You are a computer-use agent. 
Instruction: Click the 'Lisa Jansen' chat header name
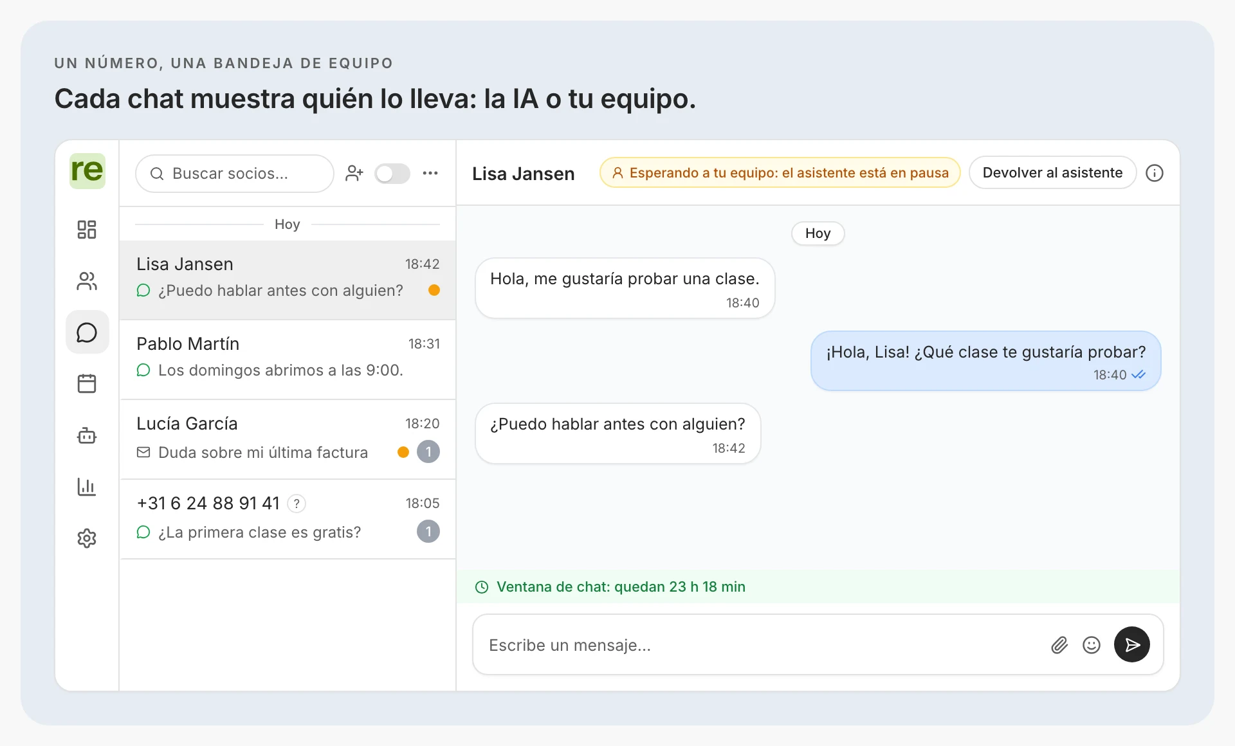pos(523,174)
